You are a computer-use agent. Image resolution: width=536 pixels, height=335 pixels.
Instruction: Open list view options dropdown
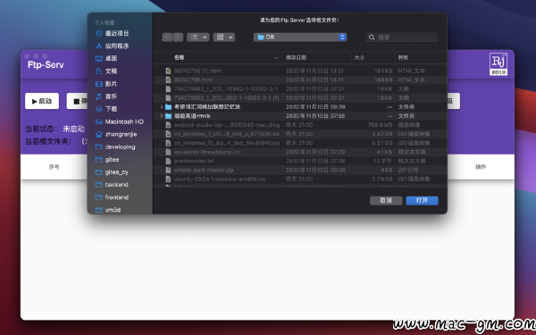click(x=198, y=37)
